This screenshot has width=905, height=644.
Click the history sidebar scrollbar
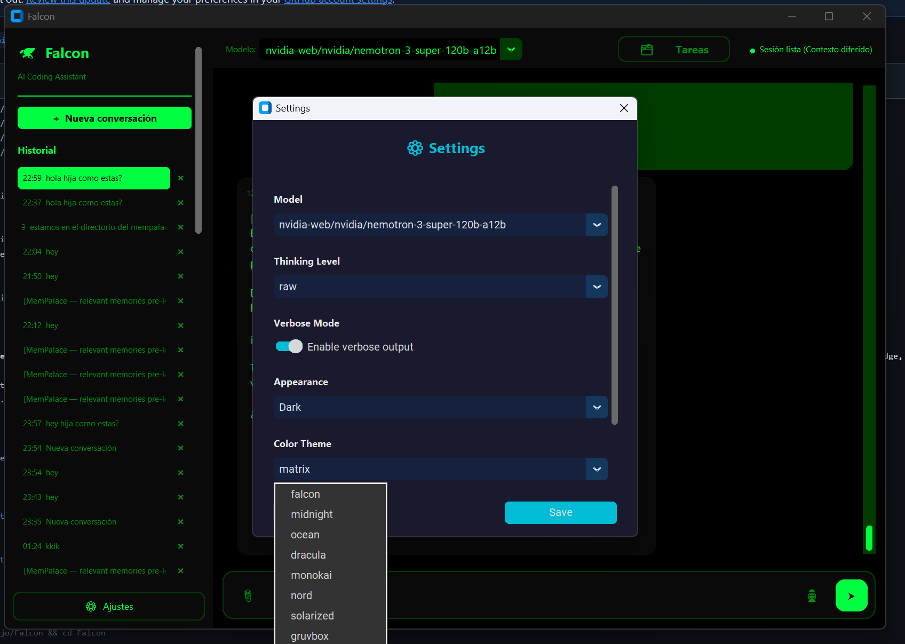coord(199,140)
